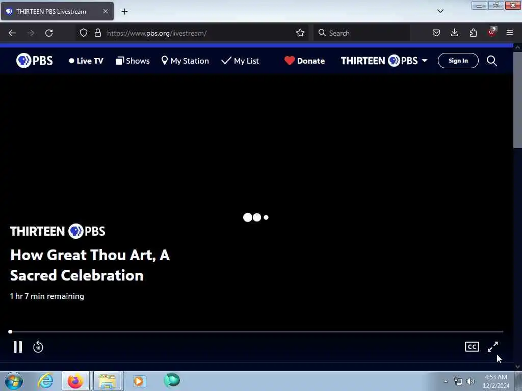Open the tracking protection shield icon

pyautogui.click(x=84, y=33)
